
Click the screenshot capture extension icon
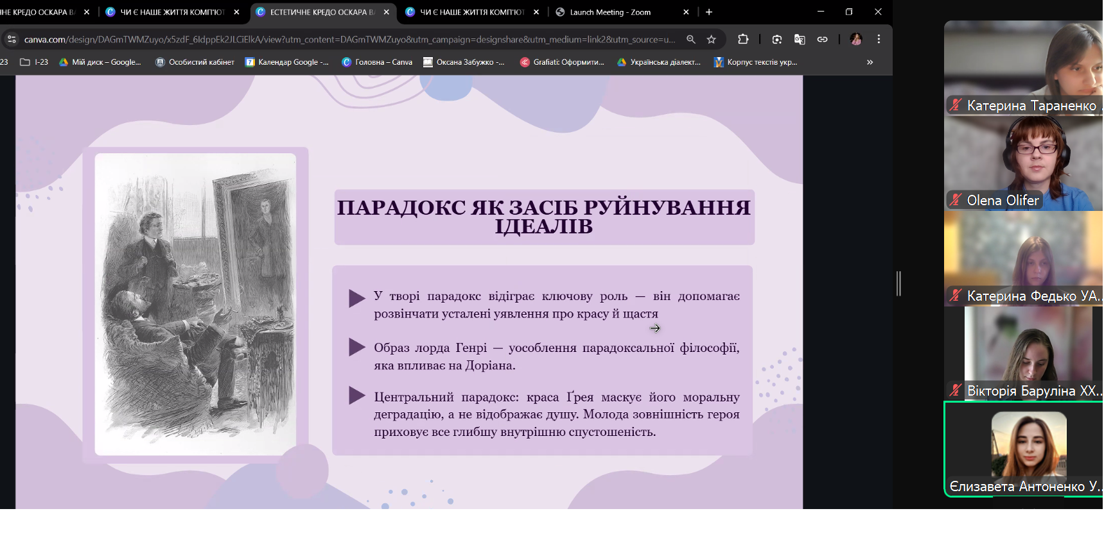pos(777,40)
